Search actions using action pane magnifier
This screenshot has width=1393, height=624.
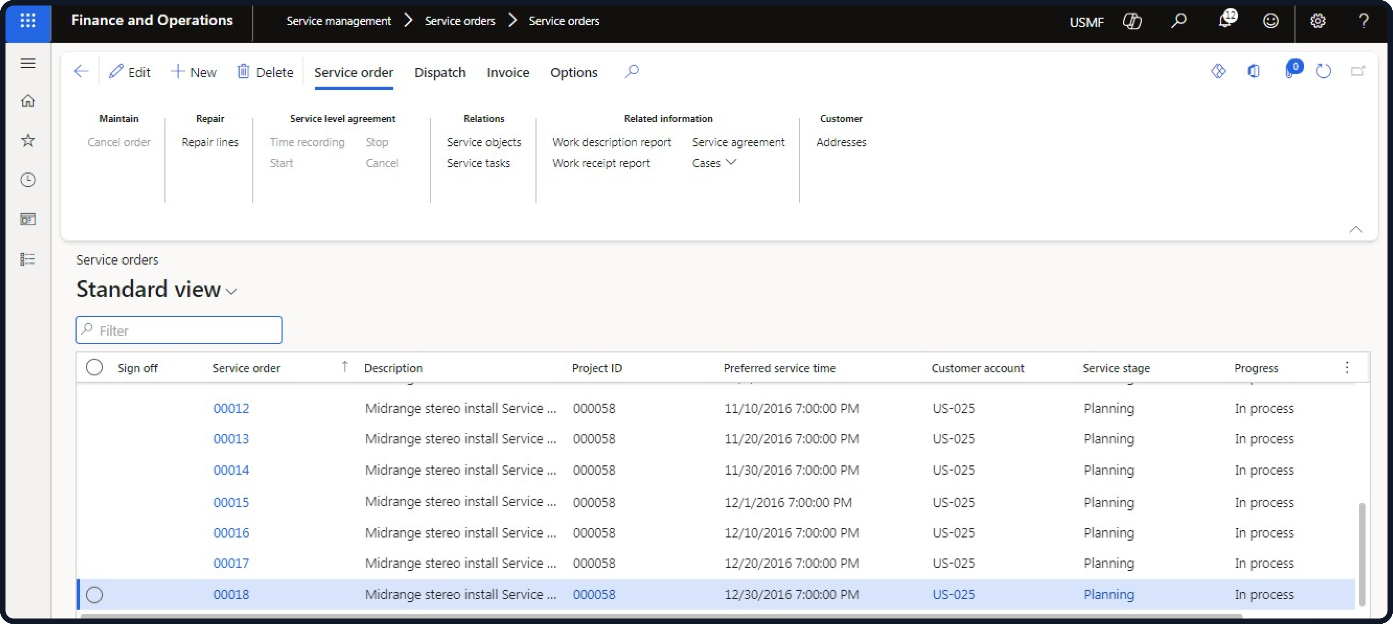tap(632, 71)
